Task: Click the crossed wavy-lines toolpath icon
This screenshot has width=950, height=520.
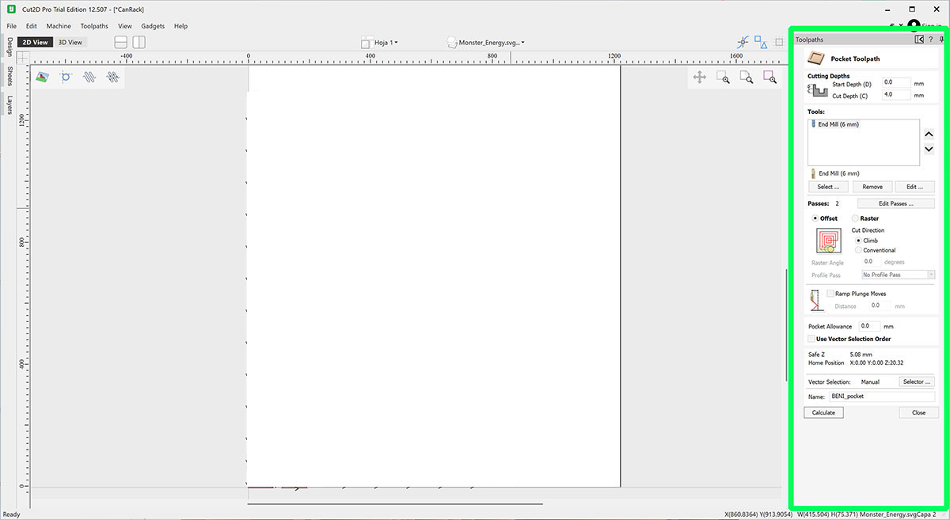Action: click(113, 78)
